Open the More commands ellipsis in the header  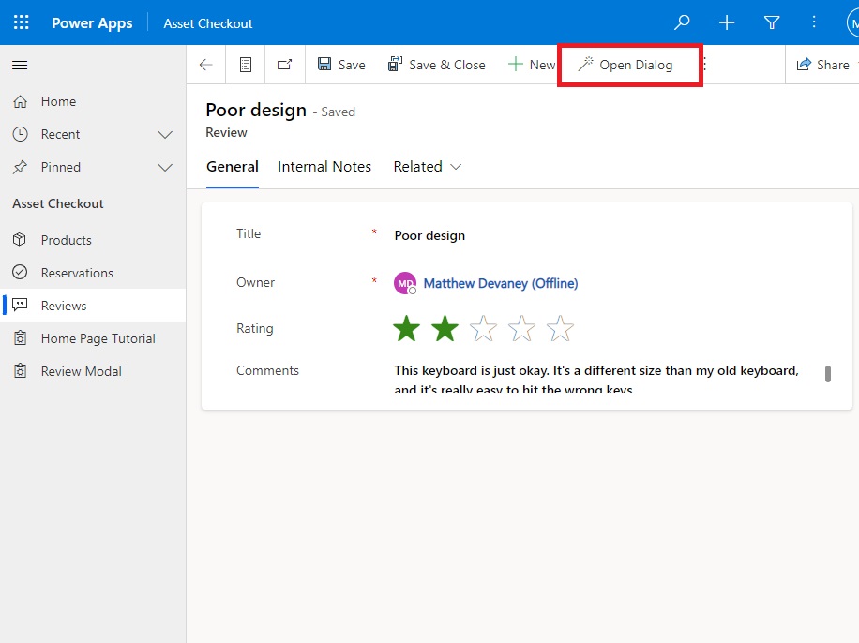point(814,22)
